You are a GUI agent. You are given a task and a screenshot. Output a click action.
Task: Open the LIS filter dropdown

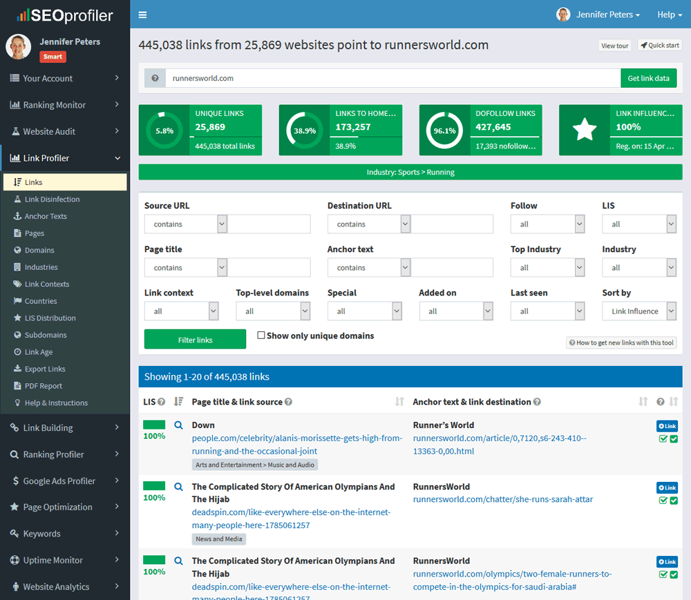click(x=639, y=224)
